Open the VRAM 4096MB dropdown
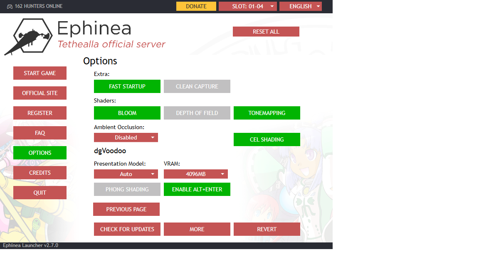Viewport: 479px width, 269px height. (196, 174)
